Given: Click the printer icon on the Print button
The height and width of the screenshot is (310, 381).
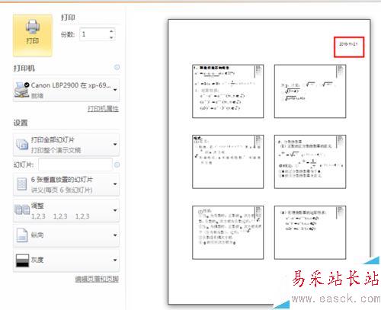Looking at the screenshot, I should click(x=33, y=27).
